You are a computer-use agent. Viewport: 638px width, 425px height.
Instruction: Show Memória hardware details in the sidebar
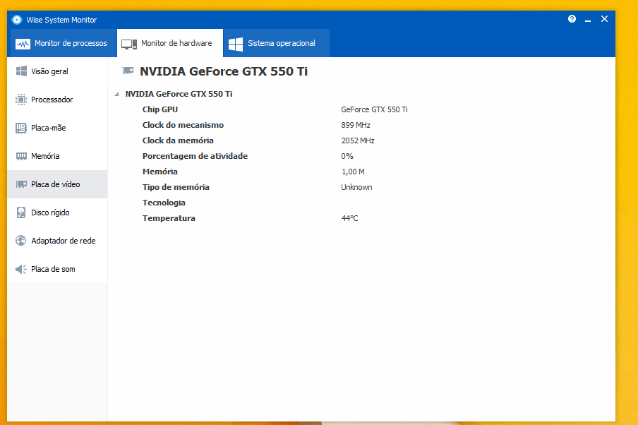coord(57,156)
